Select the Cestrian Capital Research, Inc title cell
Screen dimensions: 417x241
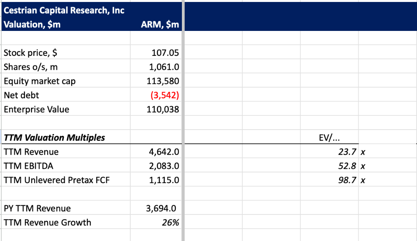(x=64, y=10)
